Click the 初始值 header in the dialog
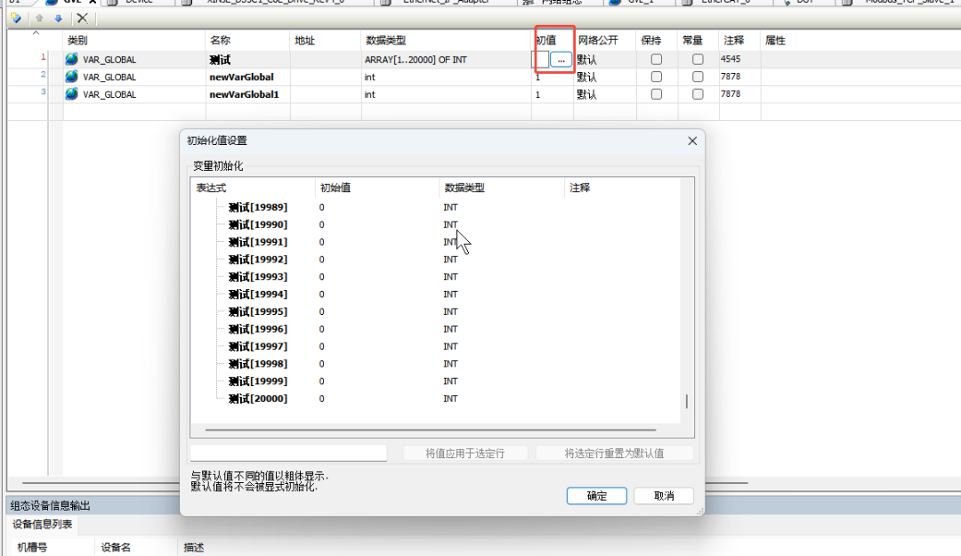Screen dimensions: 961x556 pos(335,188)
